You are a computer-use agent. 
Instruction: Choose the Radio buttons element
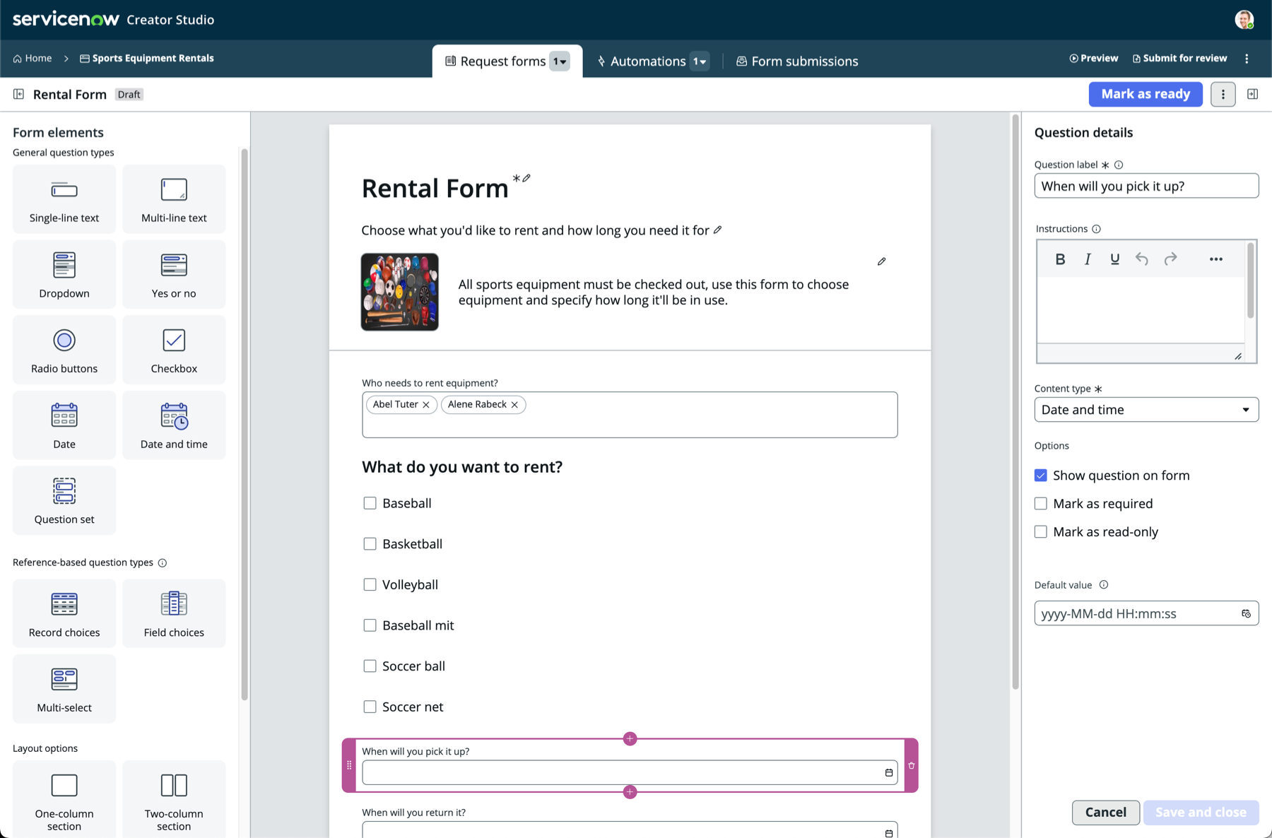point(64,350)
